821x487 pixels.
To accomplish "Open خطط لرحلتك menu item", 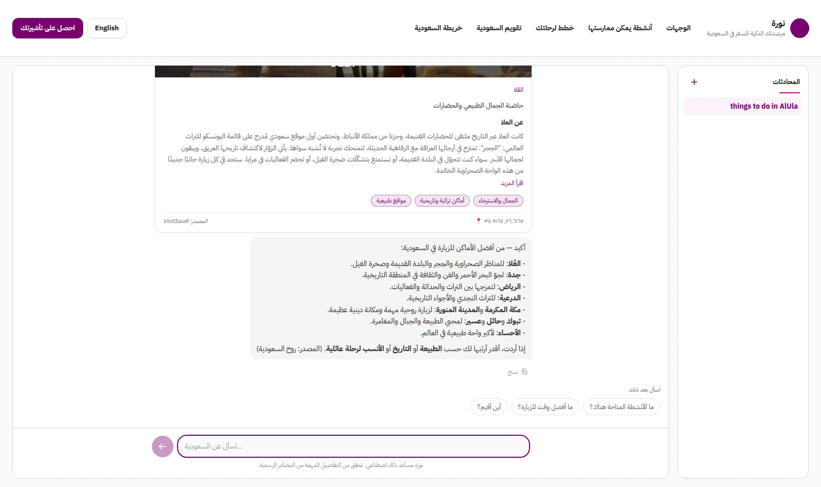I will click(x=555, y=28).
